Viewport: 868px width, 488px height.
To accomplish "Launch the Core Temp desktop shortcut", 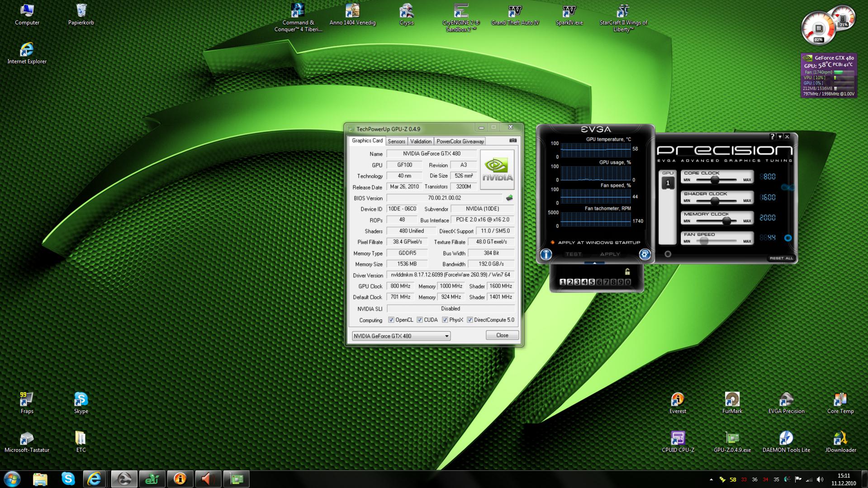I will pos(840,403).
